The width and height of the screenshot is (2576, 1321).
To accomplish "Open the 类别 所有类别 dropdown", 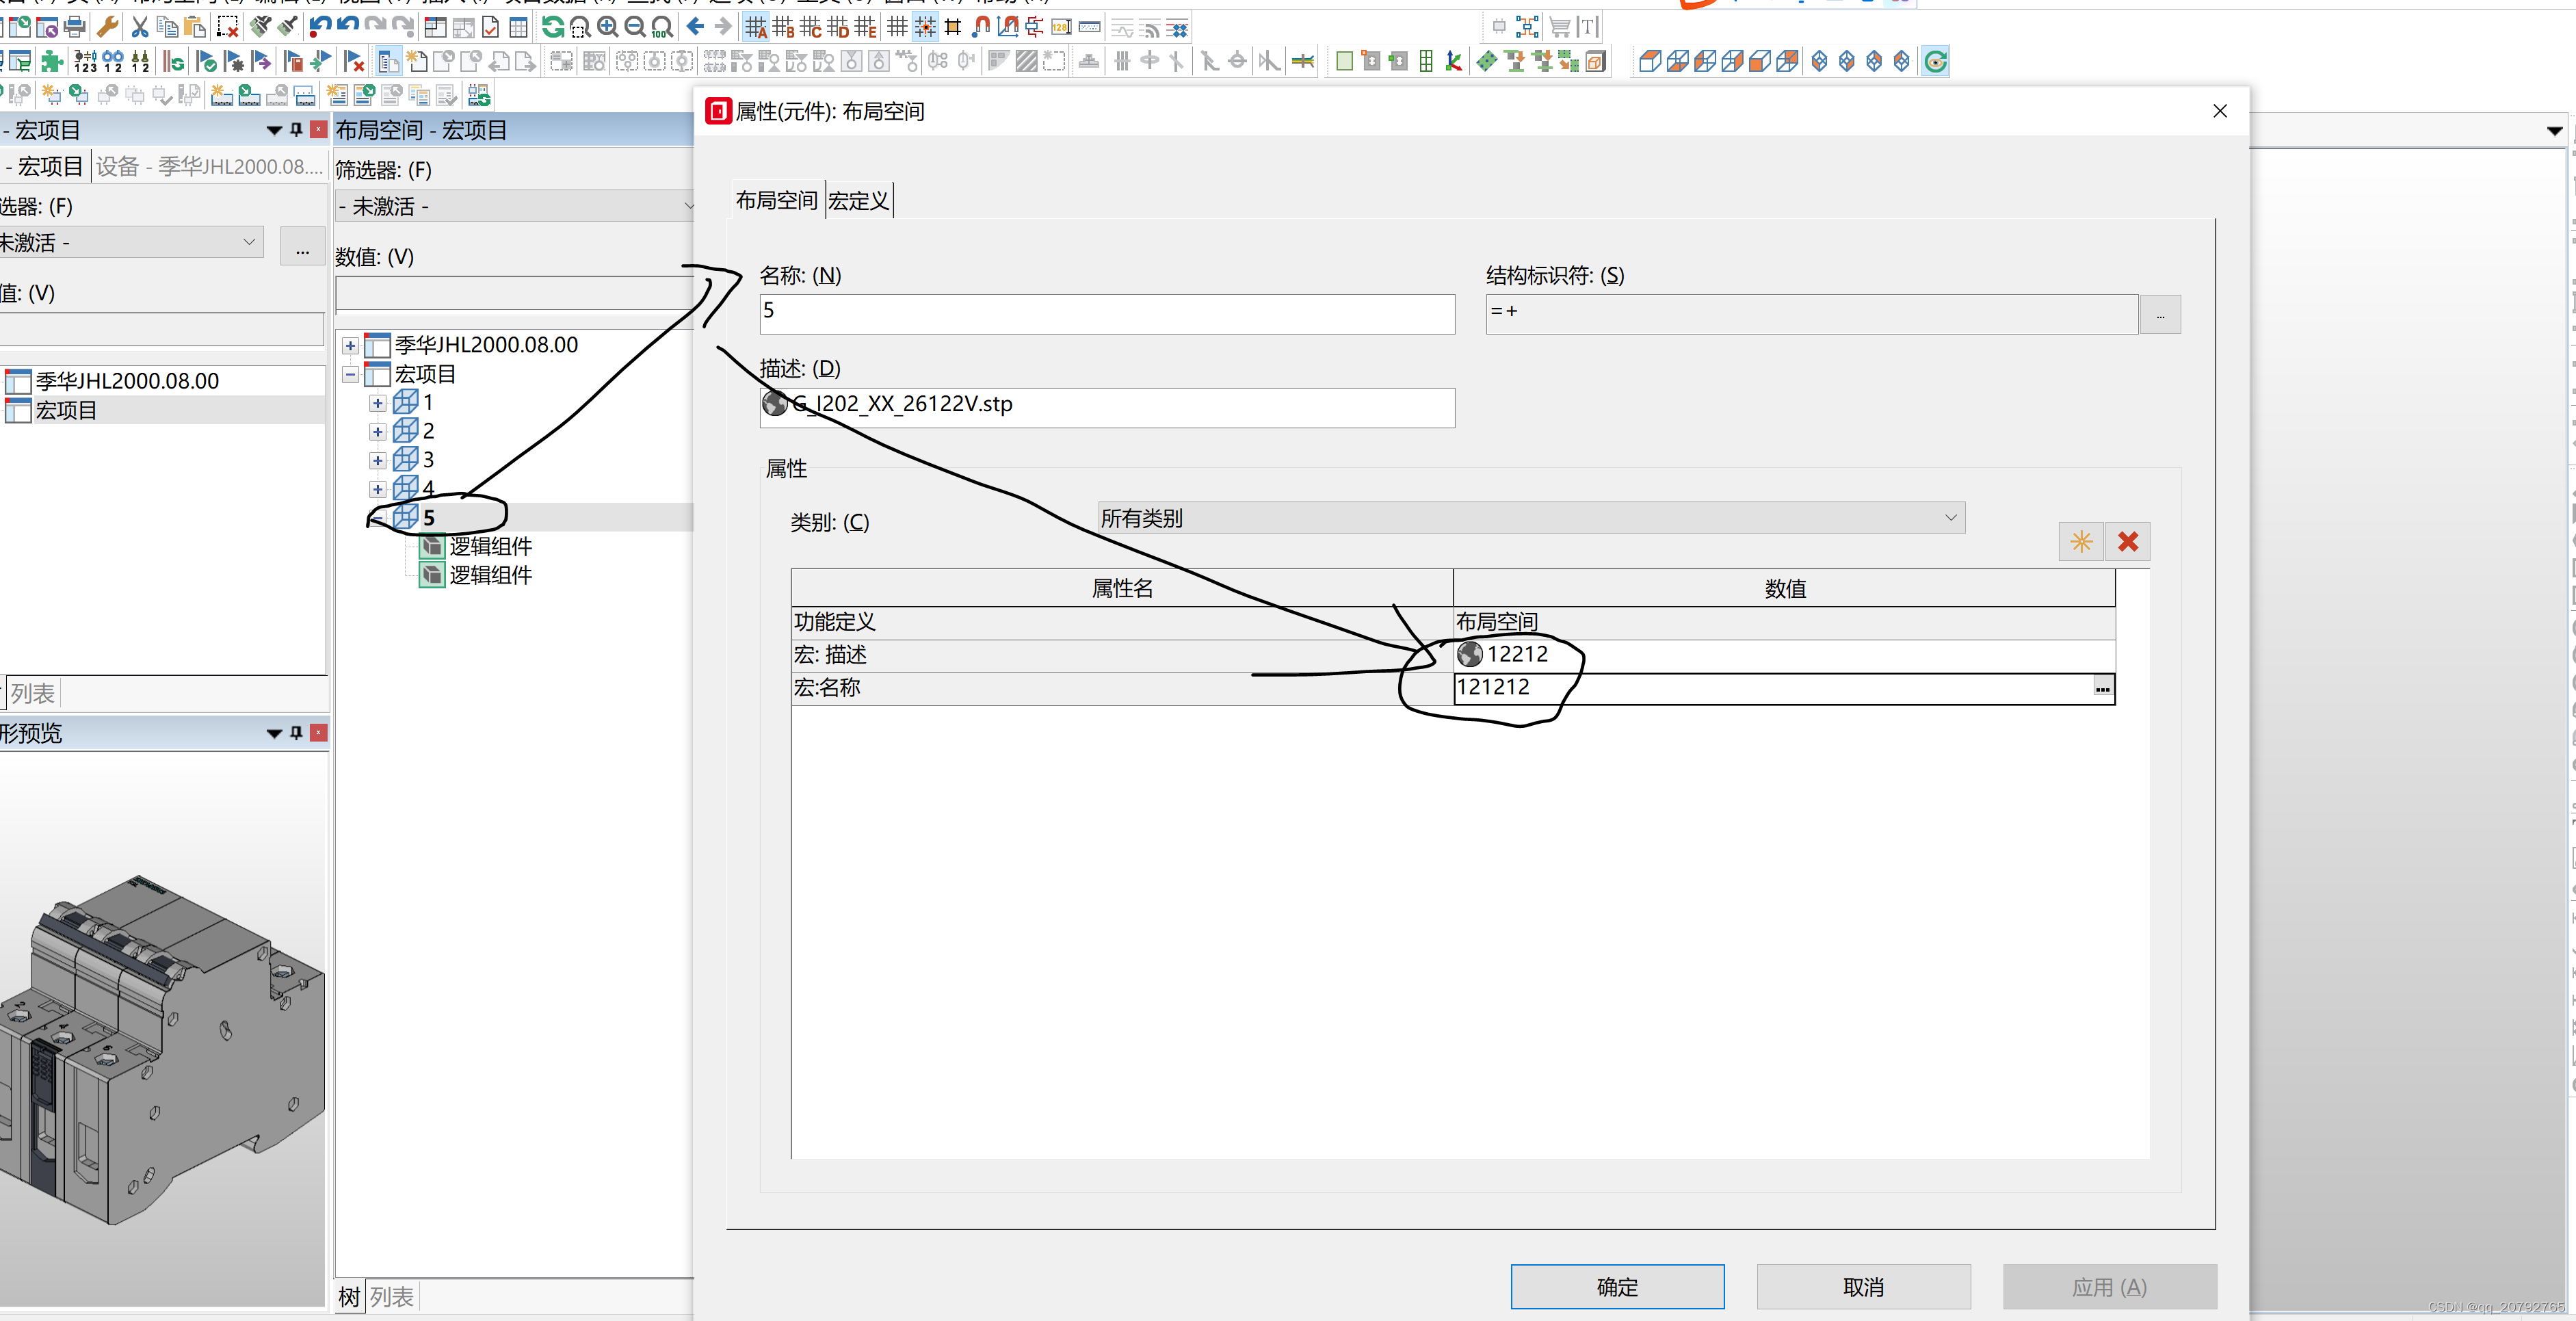I will (x=1530, y=518).
